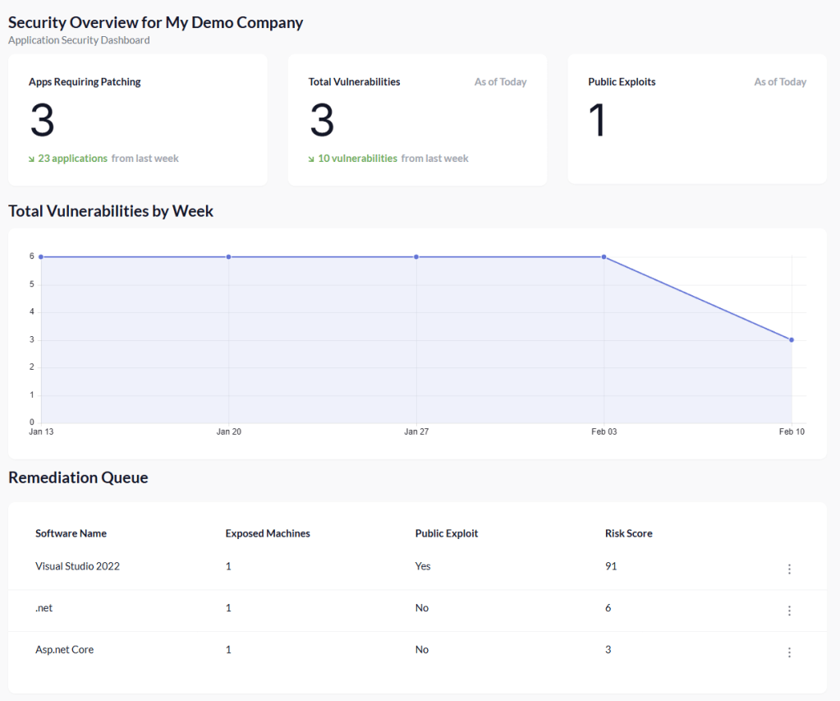Click the Asp.net Core software name
Viewport: 840px width, 701px height.
(64, 649)
